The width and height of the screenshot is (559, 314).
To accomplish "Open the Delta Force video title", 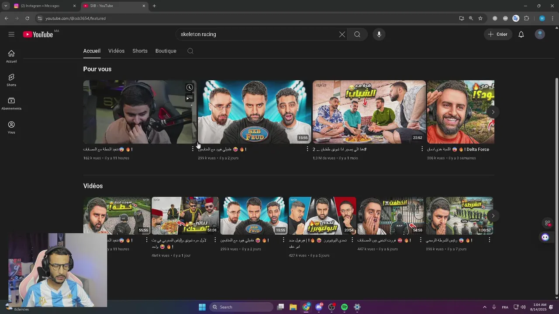I will 458,149.
